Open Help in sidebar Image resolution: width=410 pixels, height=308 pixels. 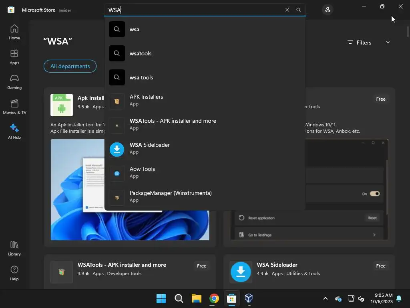[x=14, y=274]
